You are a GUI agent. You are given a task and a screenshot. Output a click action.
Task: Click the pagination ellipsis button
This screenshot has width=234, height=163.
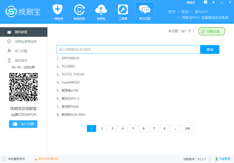tap(175, 129)
